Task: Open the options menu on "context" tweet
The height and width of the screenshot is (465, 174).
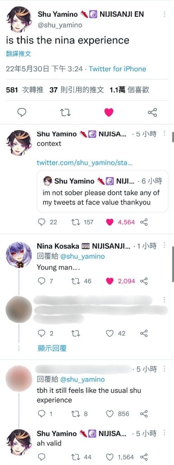Action: 165,134
